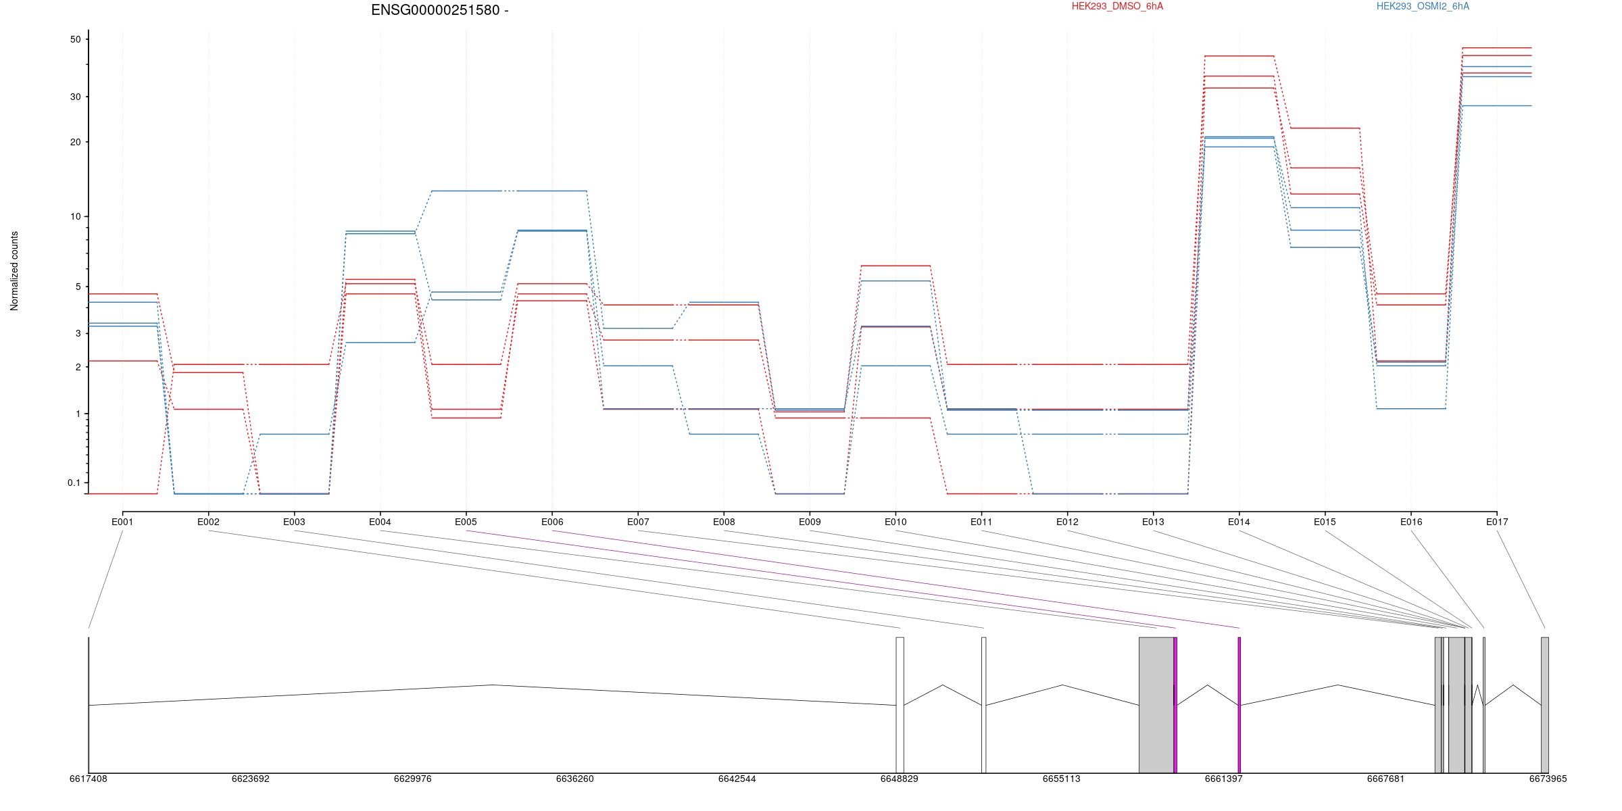Click exon label E009

click(x=810, y=522)
